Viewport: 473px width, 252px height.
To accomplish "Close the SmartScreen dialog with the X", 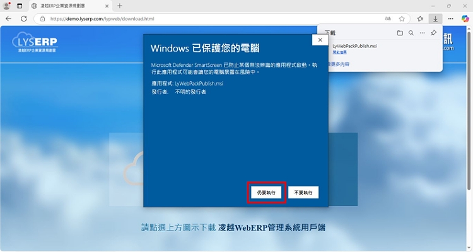I will click(320, 40).
